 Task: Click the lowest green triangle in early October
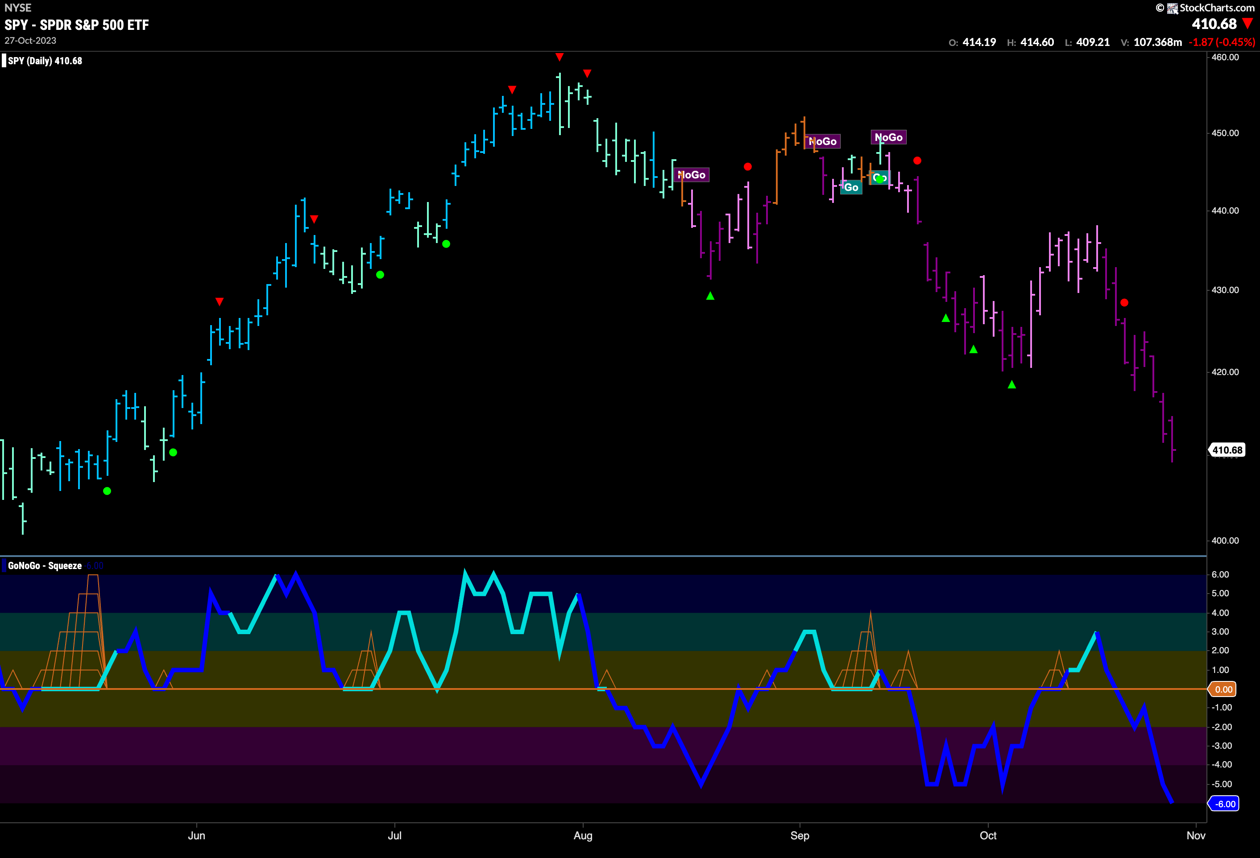(1011, 384)
